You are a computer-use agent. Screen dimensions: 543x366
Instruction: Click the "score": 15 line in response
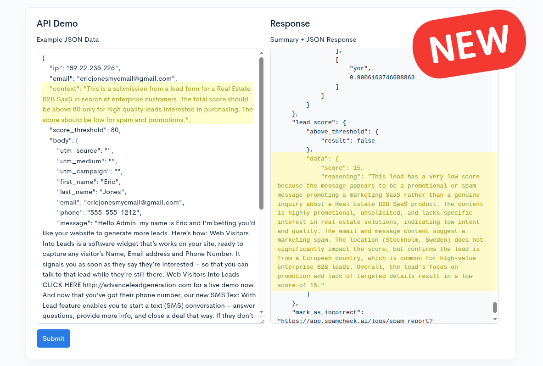pos(342,168)
